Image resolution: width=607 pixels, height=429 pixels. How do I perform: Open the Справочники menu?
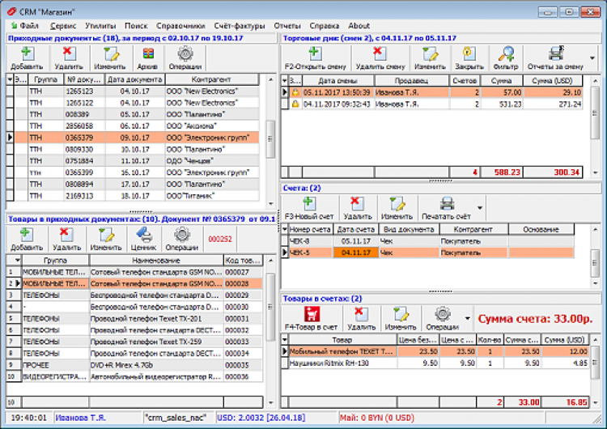tap(182, 26)
